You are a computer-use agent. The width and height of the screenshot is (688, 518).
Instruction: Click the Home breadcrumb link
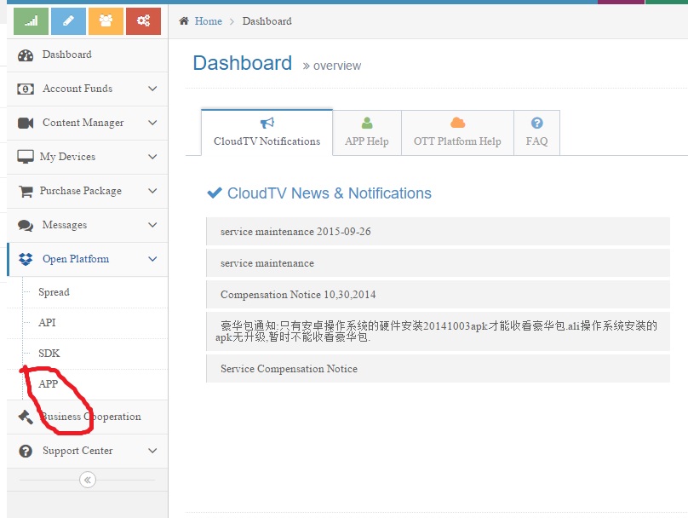coord(209,21)
